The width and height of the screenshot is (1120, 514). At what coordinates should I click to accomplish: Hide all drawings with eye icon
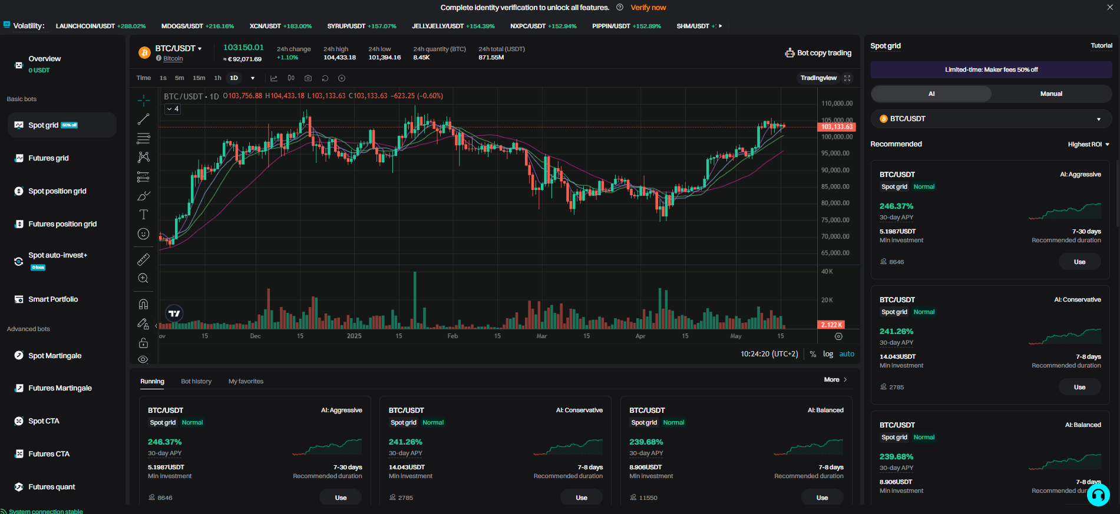coord(143,359)
